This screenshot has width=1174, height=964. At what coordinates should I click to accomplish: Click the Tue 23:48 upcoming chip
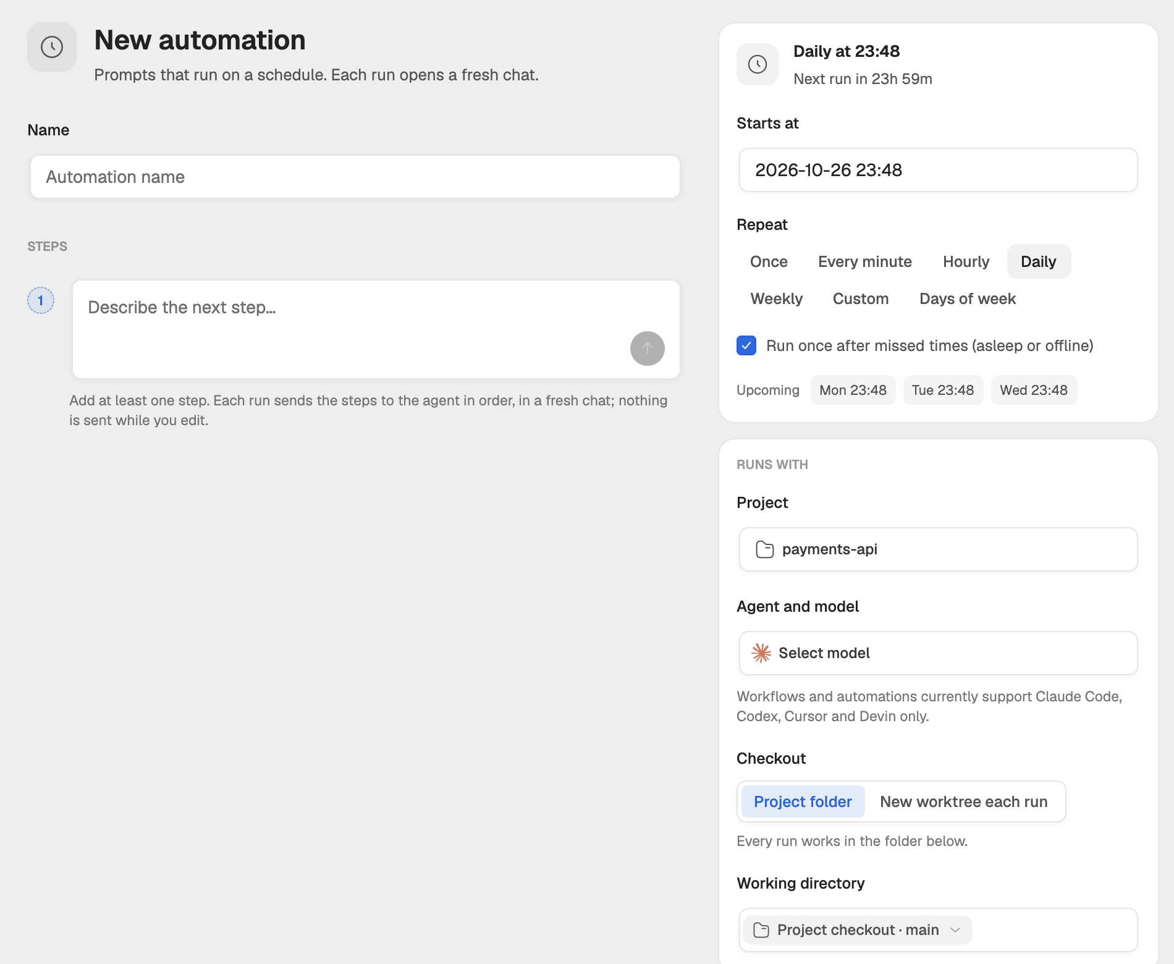943,390
